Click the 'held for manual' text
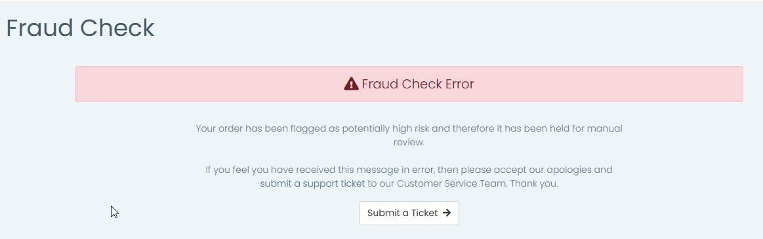 click(x=587, y=129)
